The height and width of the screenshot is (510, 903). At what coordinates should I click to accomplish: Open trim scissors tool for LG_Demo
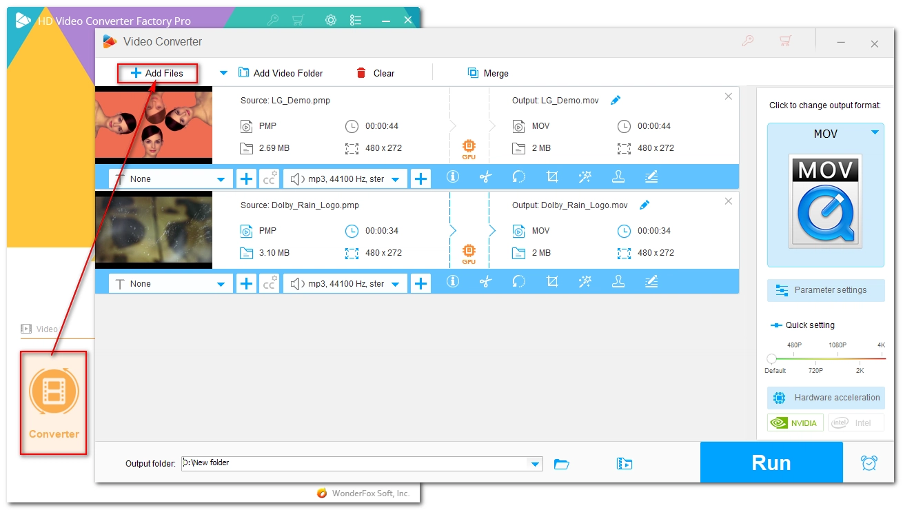(486, 177)
